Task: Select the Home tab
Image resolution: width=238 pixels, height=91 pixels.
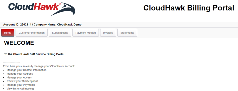Action: click(8, 33)
